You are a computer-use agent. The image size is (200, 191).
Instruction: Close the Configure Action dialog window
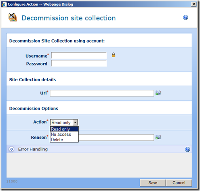click(194, 4)
